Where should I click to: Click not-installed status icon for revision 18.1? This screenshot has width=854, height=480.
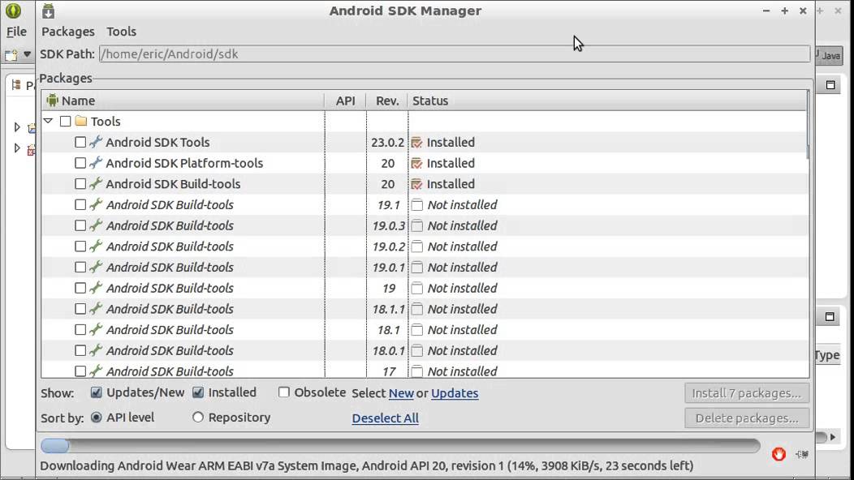416,329
